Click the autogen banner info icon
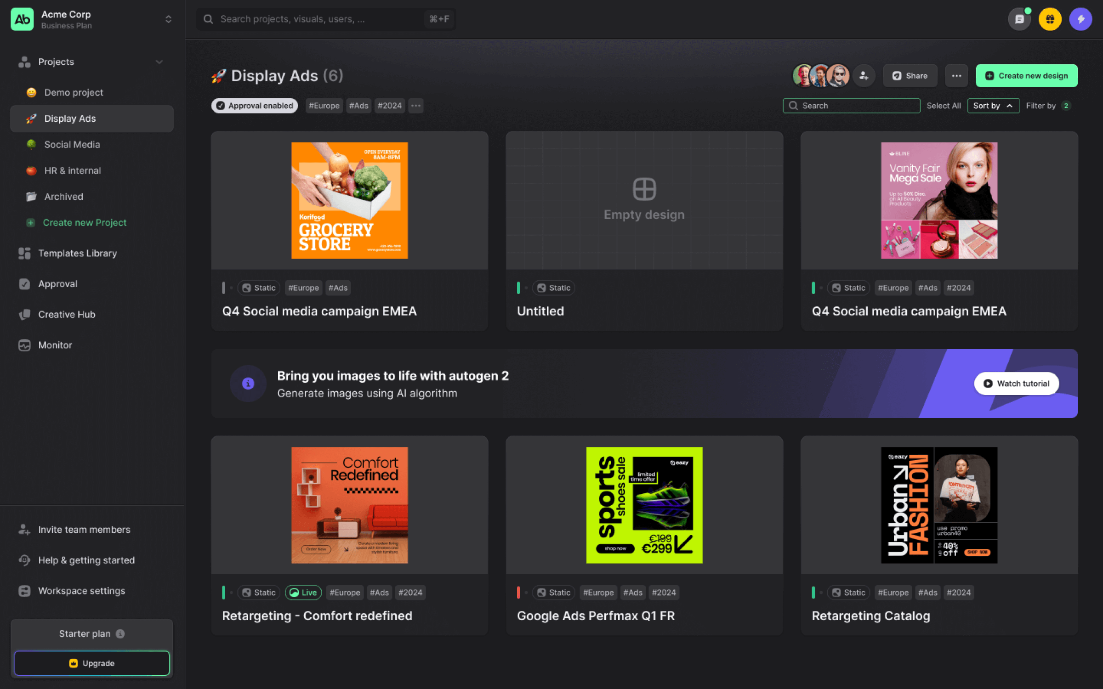Viewport: 1103px width, 689px height. 248,384
